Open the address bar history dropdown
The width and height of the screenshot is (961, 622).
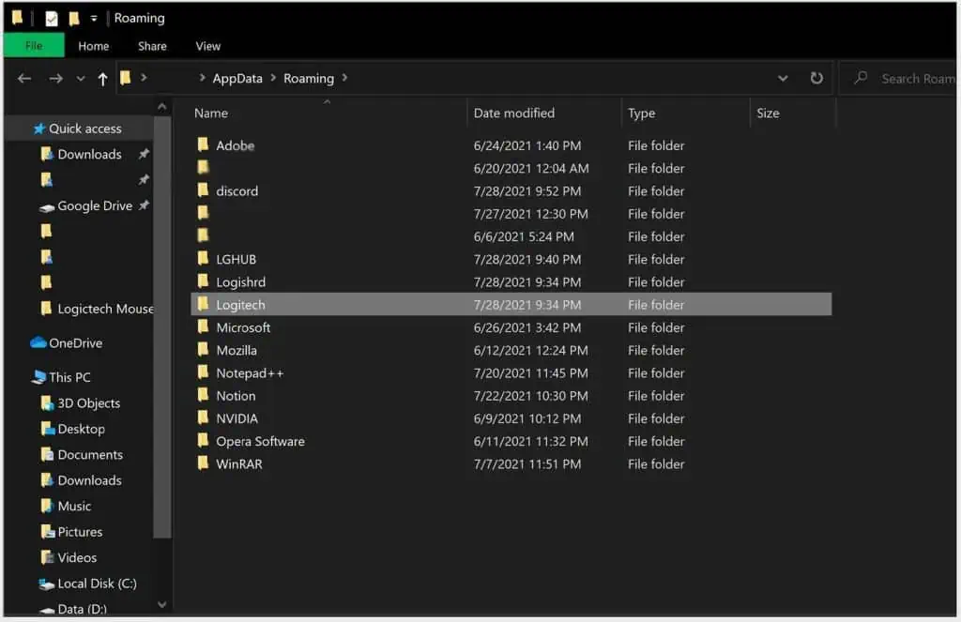[x=784, y=78]
